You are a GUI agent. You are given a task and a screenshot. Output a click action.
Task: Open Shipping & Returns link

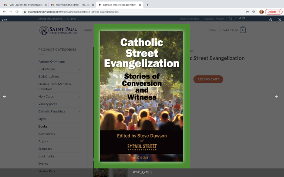click(x=214, y=18)
